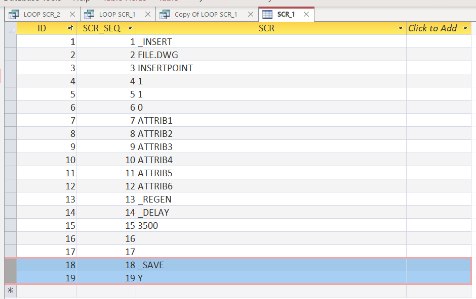Close the LOOP SCR_2 tab

[72, 14]
